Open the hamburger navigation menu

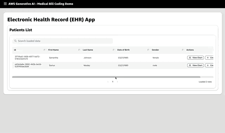[x=5, y=4]
